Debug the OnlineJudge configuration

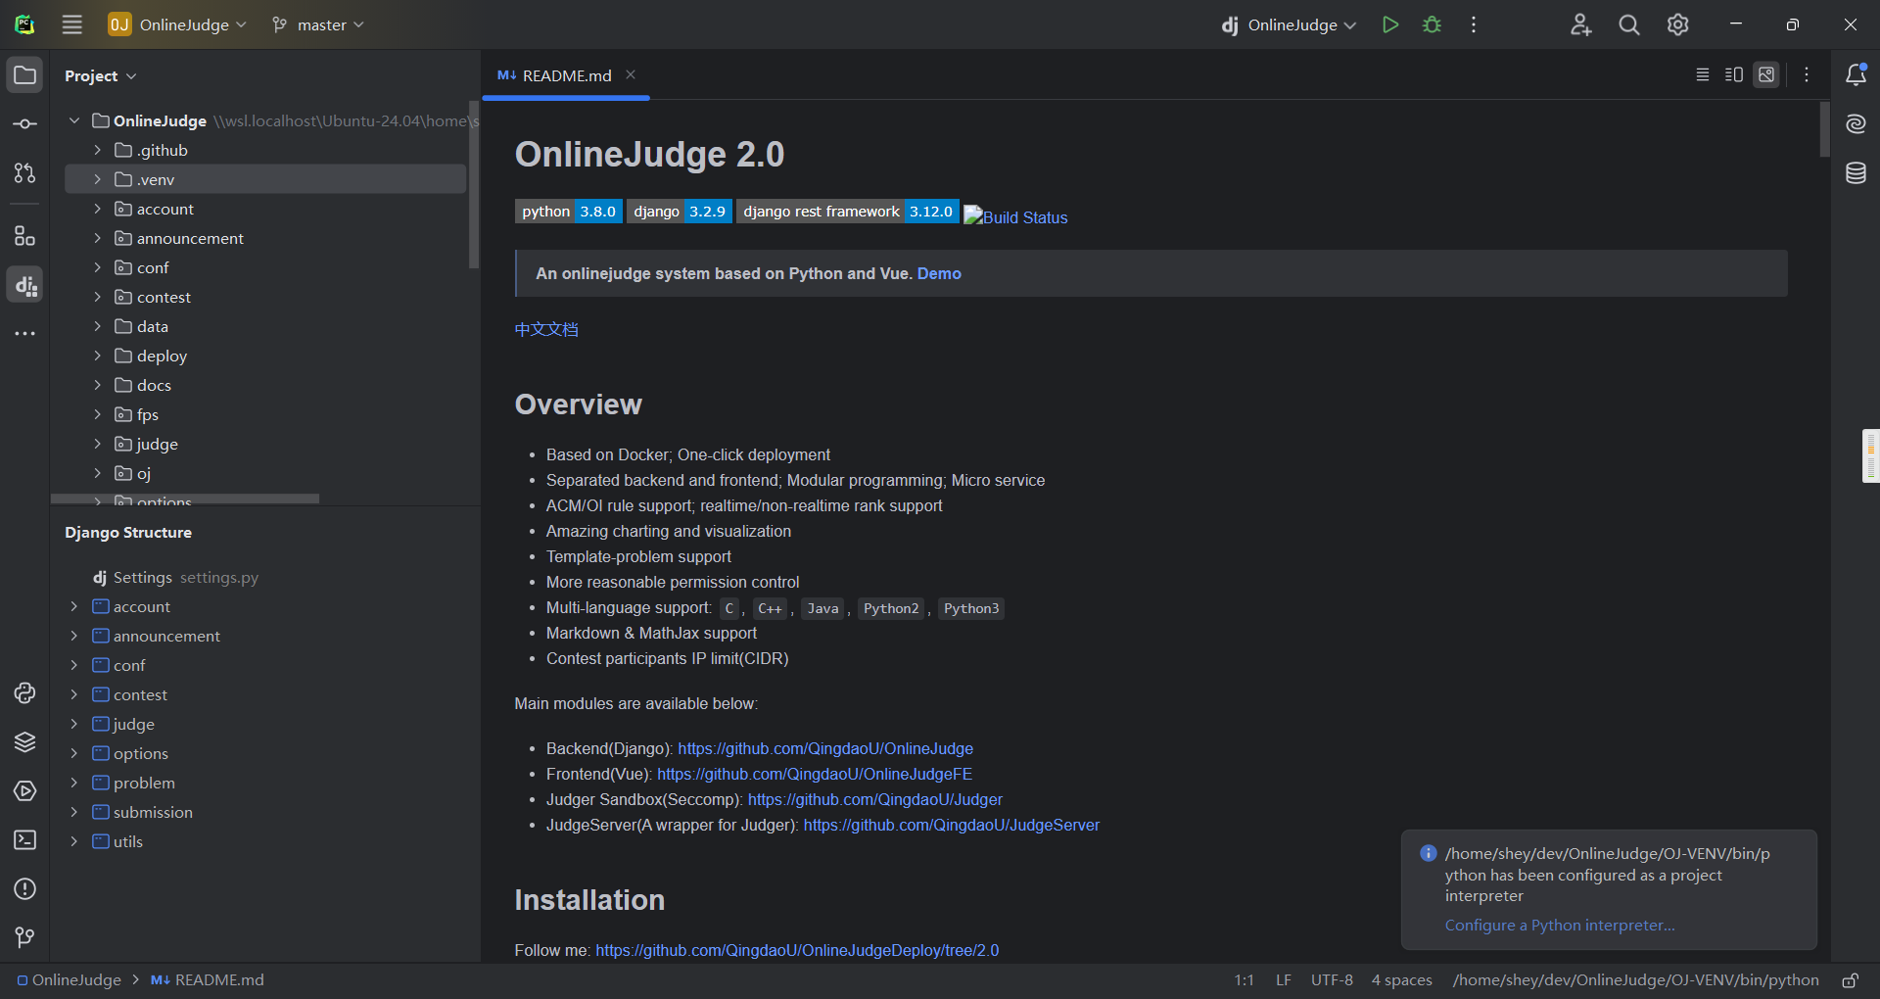click(1433, 24)
